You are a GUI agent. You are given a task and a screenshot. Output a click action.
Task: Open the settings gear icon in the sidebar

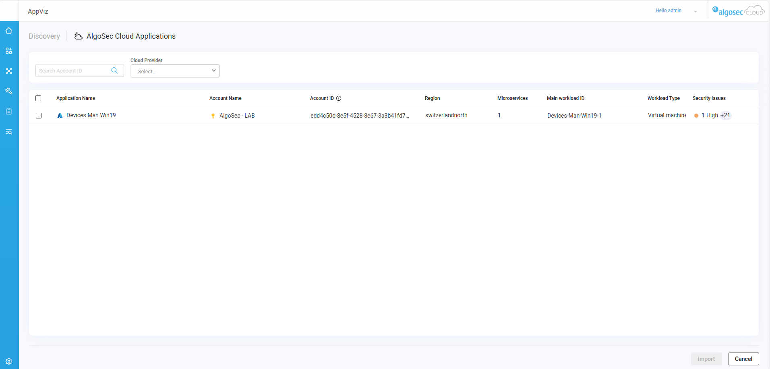[x=9, y=361]
